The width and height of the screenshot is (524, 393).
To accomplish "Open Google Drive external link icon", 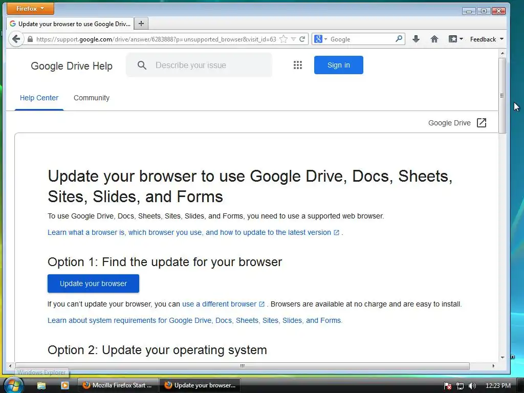I will click(482, 123).
